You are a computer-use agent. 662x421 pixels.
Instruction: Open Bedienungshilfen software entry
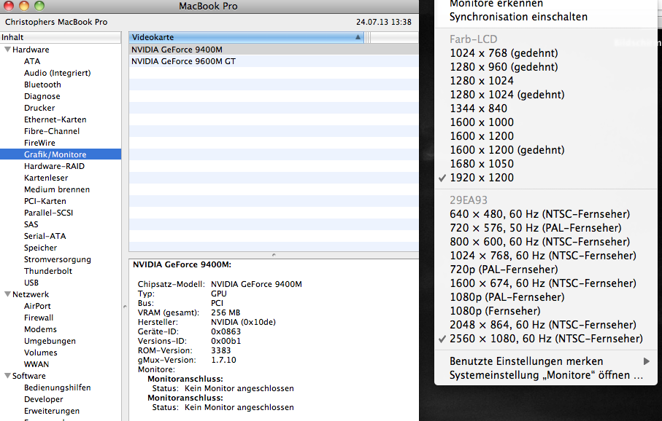pyautogui.click(x=57, y=387)
